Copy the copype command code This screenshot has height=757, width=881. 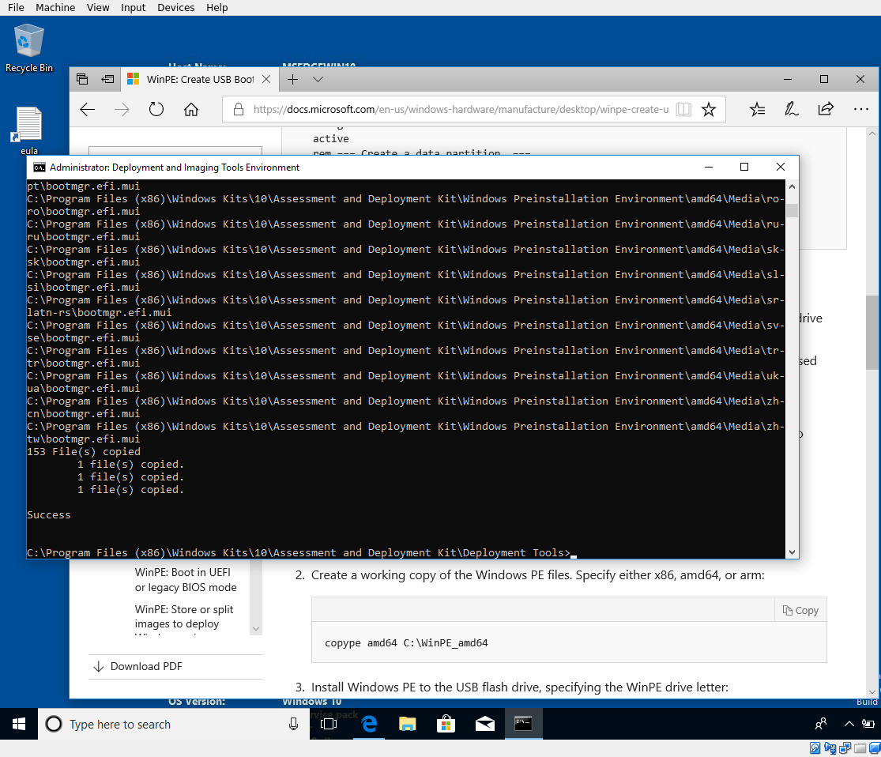(x=800, y=610)
